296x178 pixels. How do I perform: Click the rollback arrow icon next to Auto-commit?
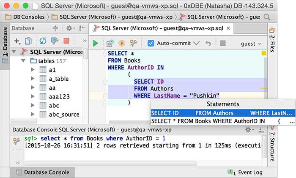208,44
